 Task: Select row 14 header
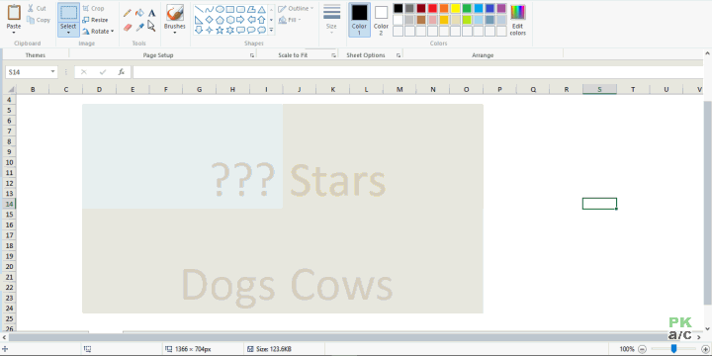point(9,204)
